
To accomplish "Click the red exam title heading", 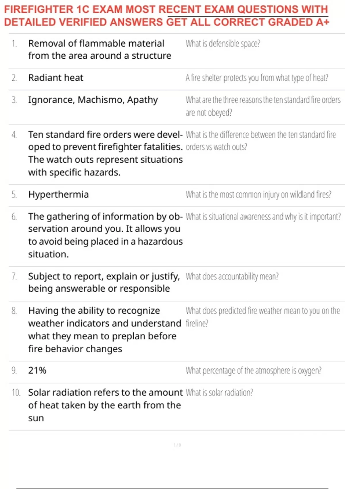I will tap(166, 16).
